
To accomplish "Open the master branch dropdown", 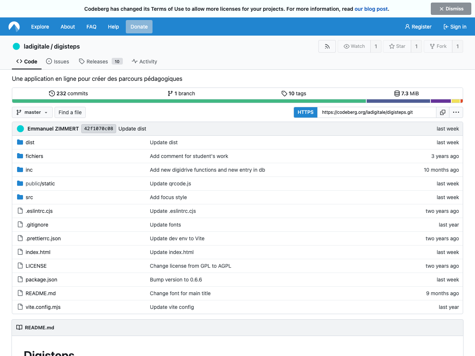I will point(32,112).
